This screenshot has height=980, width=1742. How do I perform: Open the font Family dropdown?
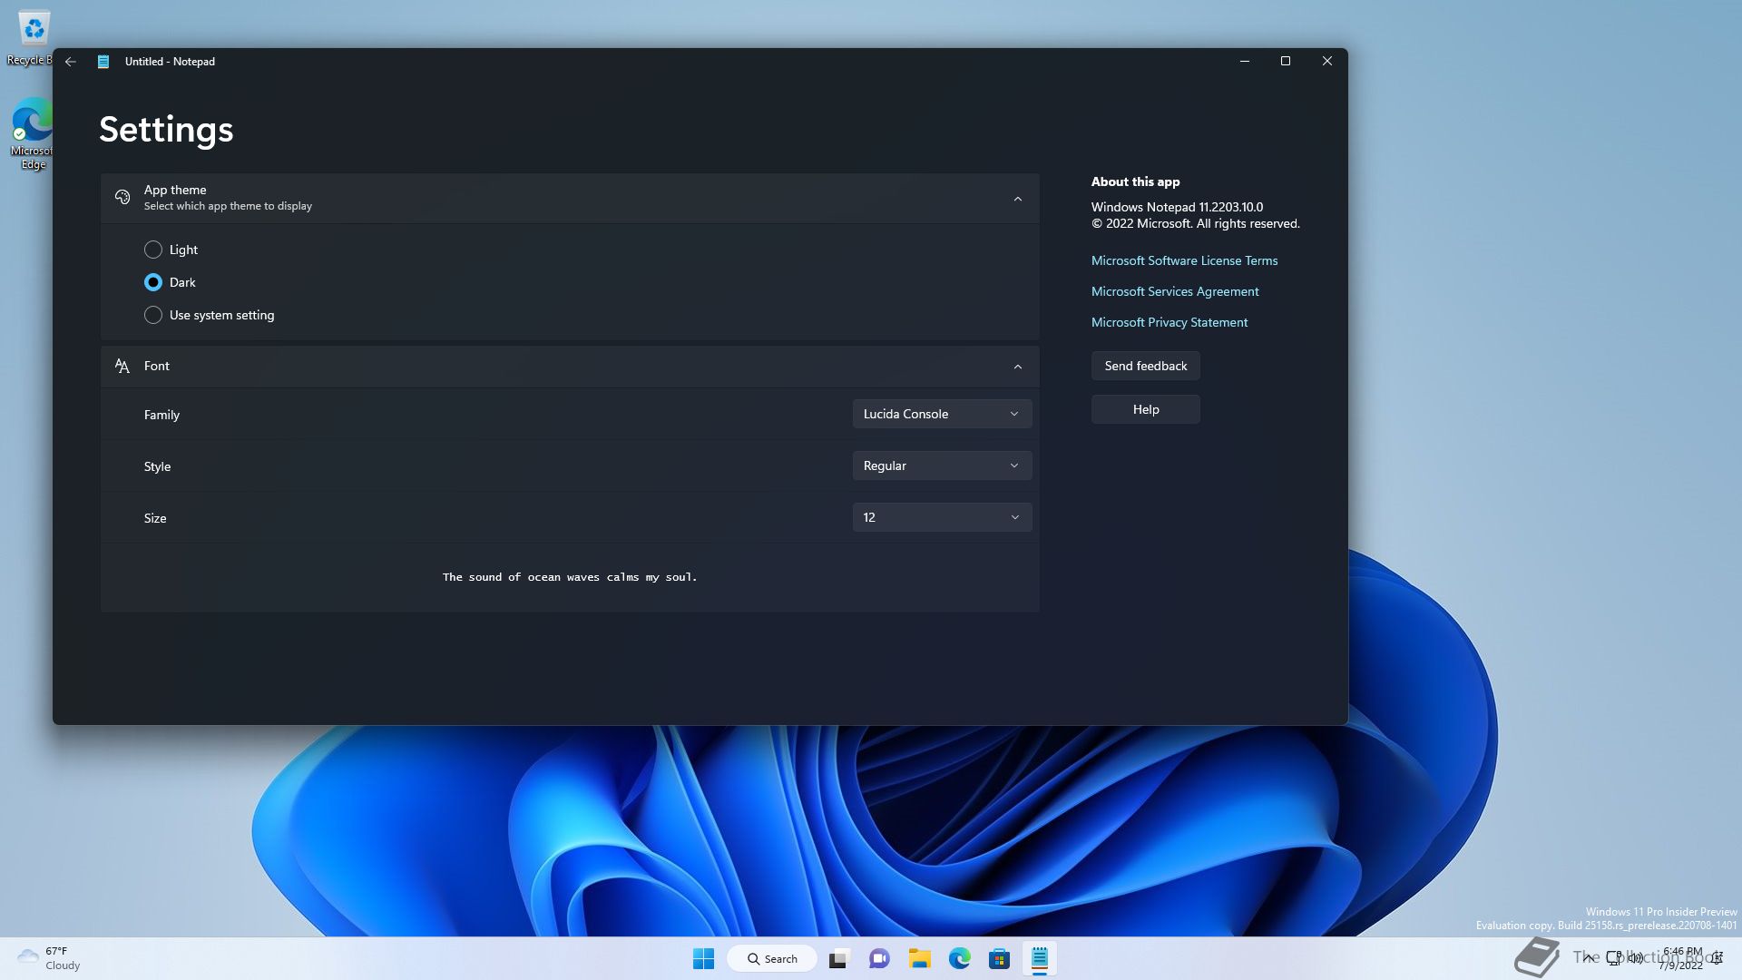(x=942, y=414)
